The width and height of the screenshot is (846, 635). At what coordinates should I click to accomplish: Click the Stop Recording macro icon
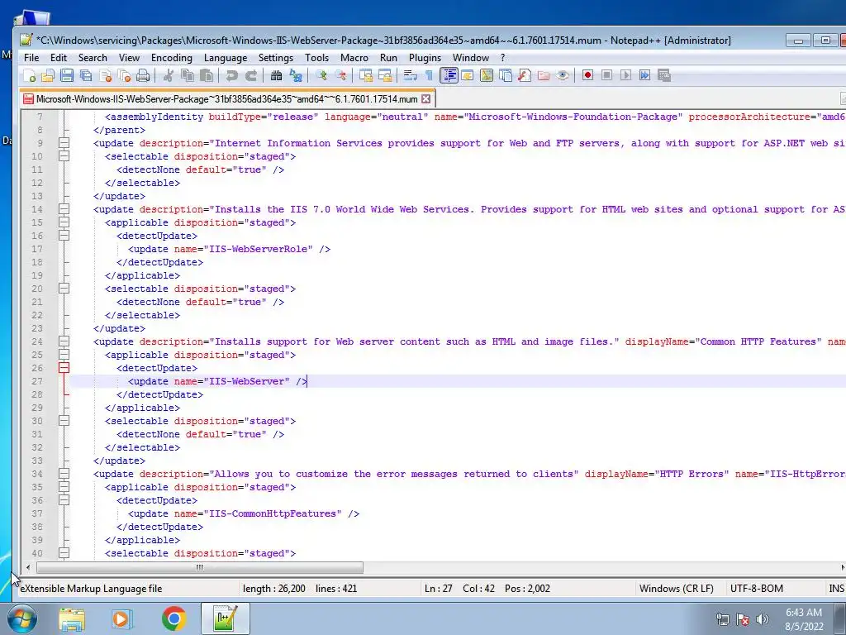[607, 75]
